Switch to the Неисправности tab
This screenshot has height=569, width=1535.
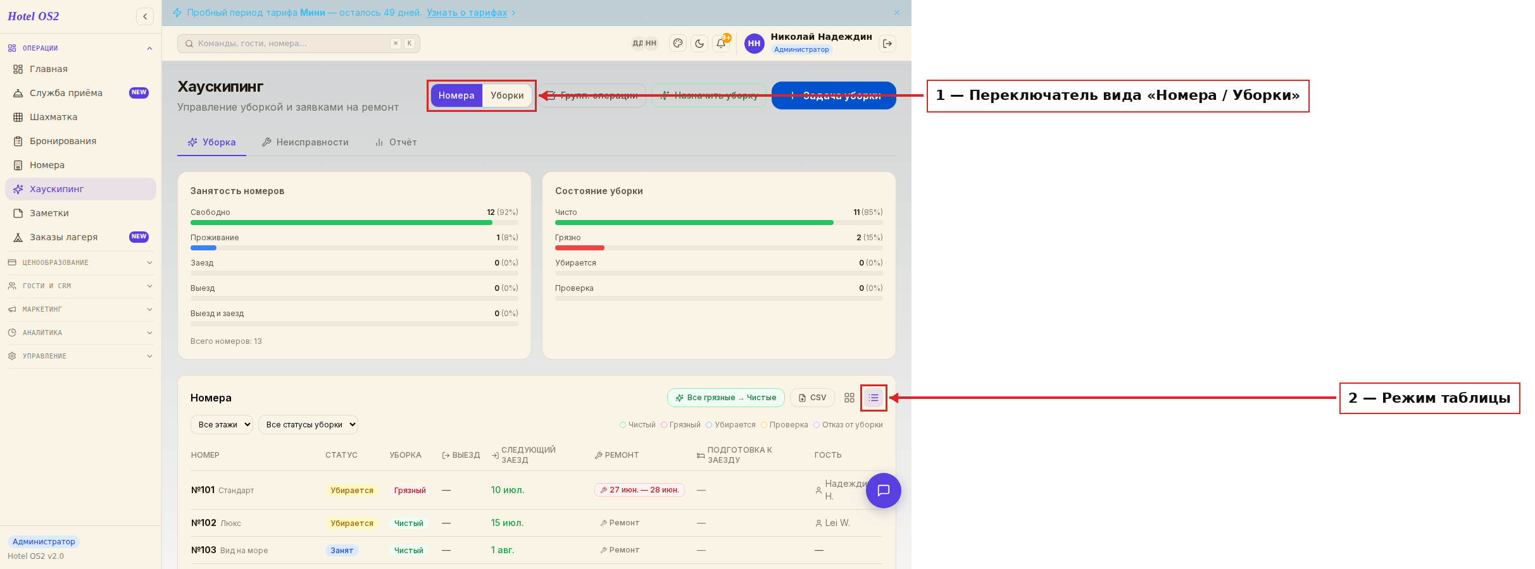tap(305, 142)
